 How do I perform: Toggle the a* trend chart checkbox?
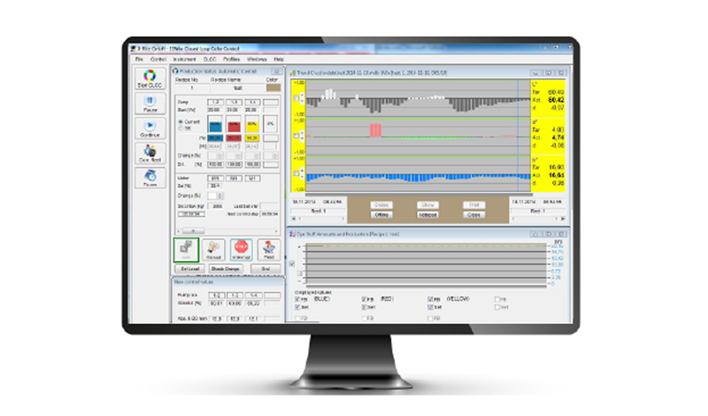296,136
